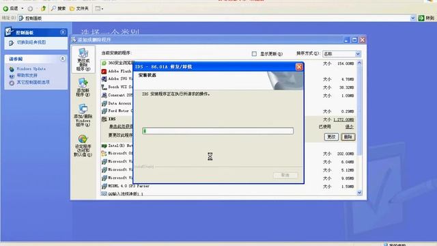The width and height of the screenshot is (437, 246).
Task: Enable the 显示更新 checkbox
Action: [x=254, y=53]
